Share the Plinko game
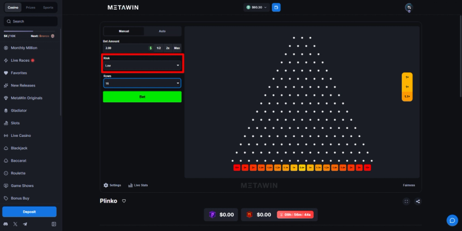The image size is (462, 231). (x=418, y=202)
